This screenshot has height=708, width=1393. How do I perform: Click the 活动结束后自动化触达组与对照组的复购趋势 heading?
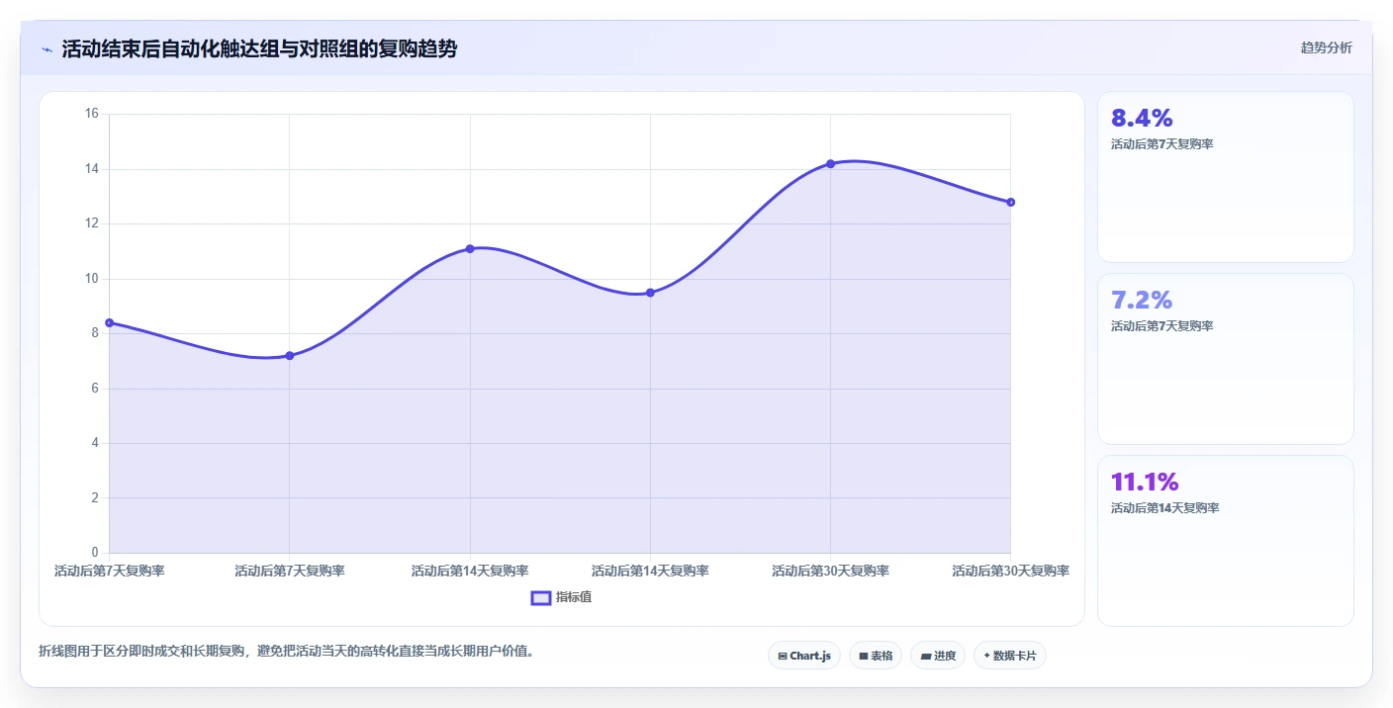tap(259, 49)
